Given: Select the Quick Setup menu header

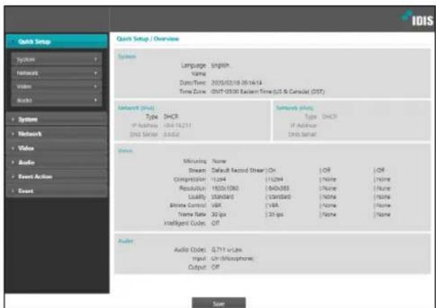Looking at the screenshot, I should coord(57,41).
